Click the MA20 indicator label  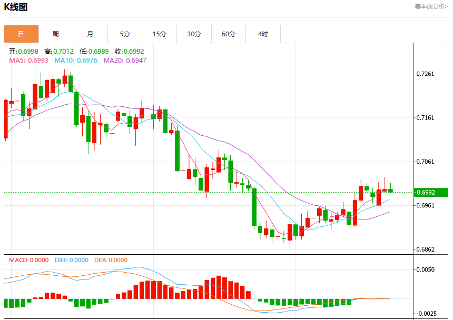[125, 61]
